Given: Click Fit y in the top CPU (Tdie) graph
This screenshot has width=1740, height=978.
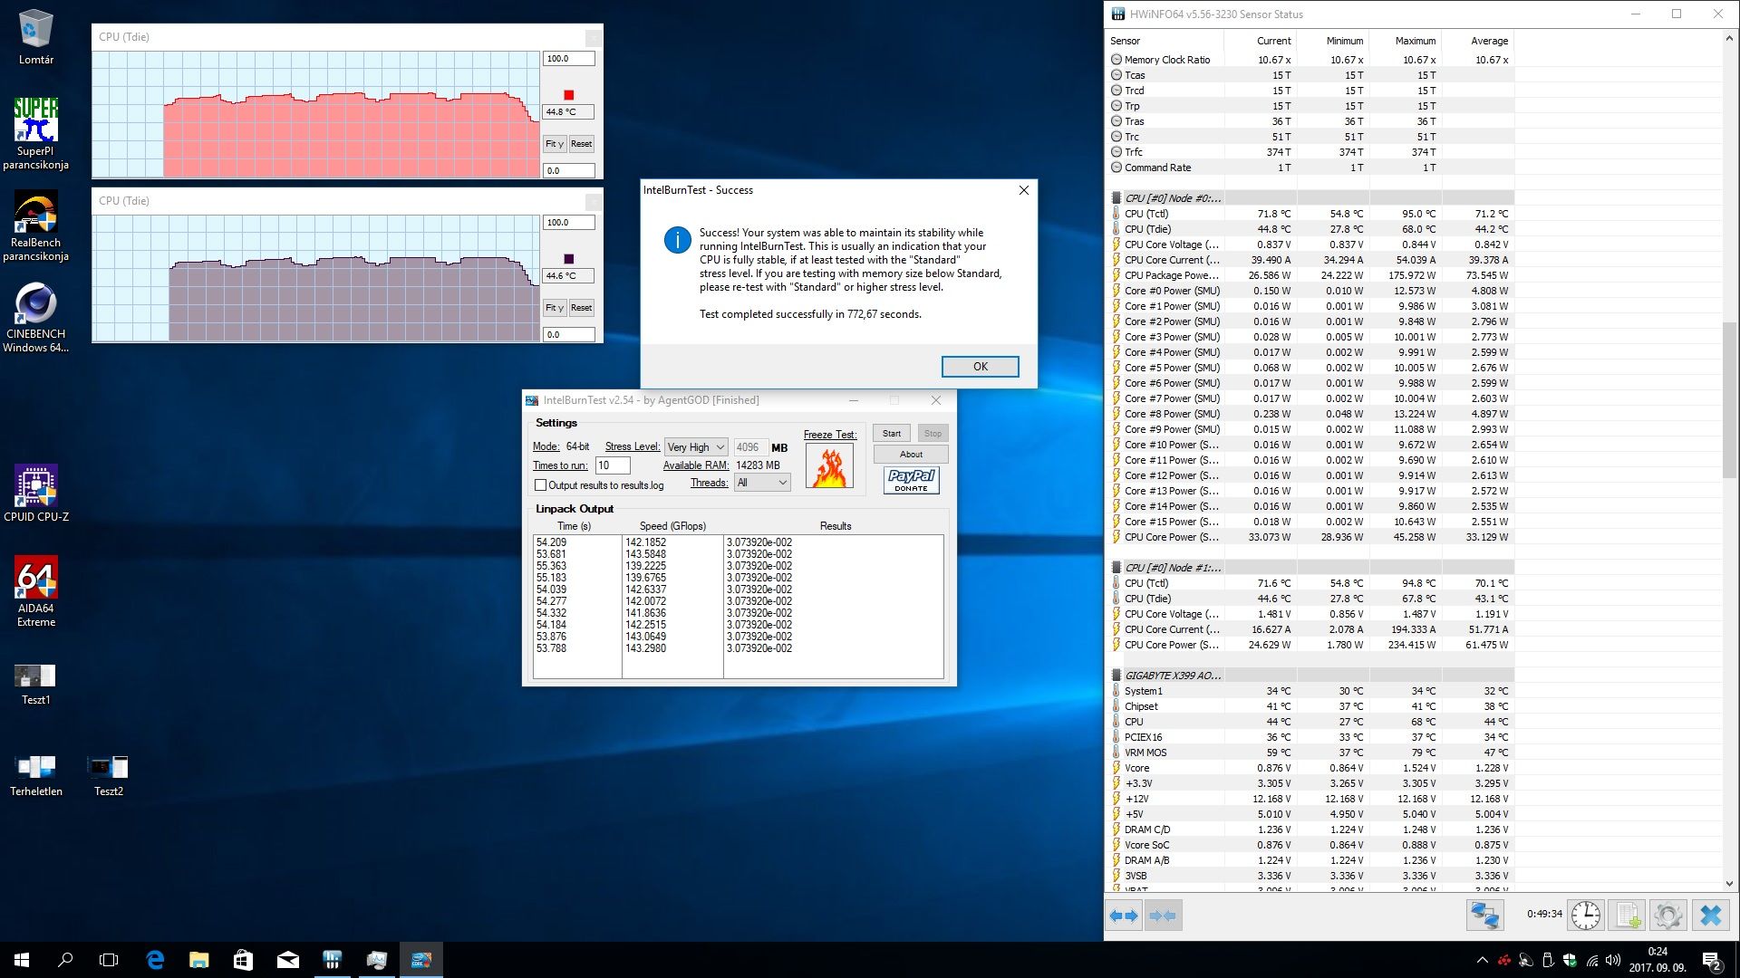Looking at the screenshot, I should coord(555,144).
